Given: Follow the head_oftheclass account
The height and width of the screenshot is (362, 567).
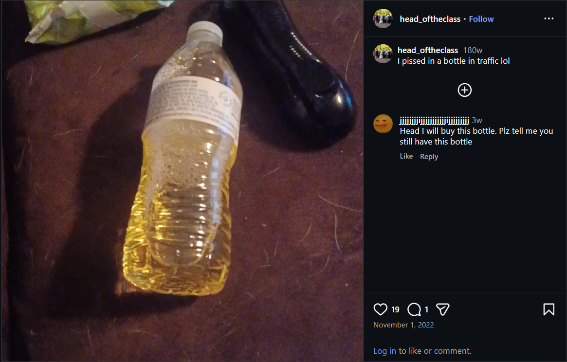Looking at the screenshot, I should pyautogui.click(x=481, y=19).
